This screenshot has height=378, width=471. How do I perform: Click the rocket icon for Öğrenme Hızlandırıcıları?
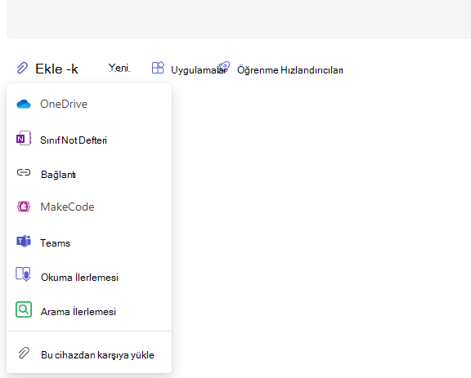pyautogui.click(x=224, y=67)
